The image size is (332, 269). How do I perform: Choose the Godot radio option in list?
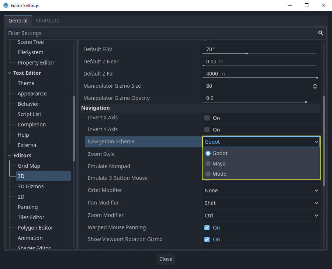220,153
